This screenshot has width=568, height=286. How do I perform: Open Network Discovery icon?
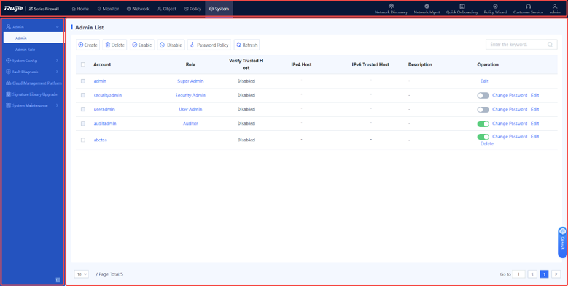391,6
